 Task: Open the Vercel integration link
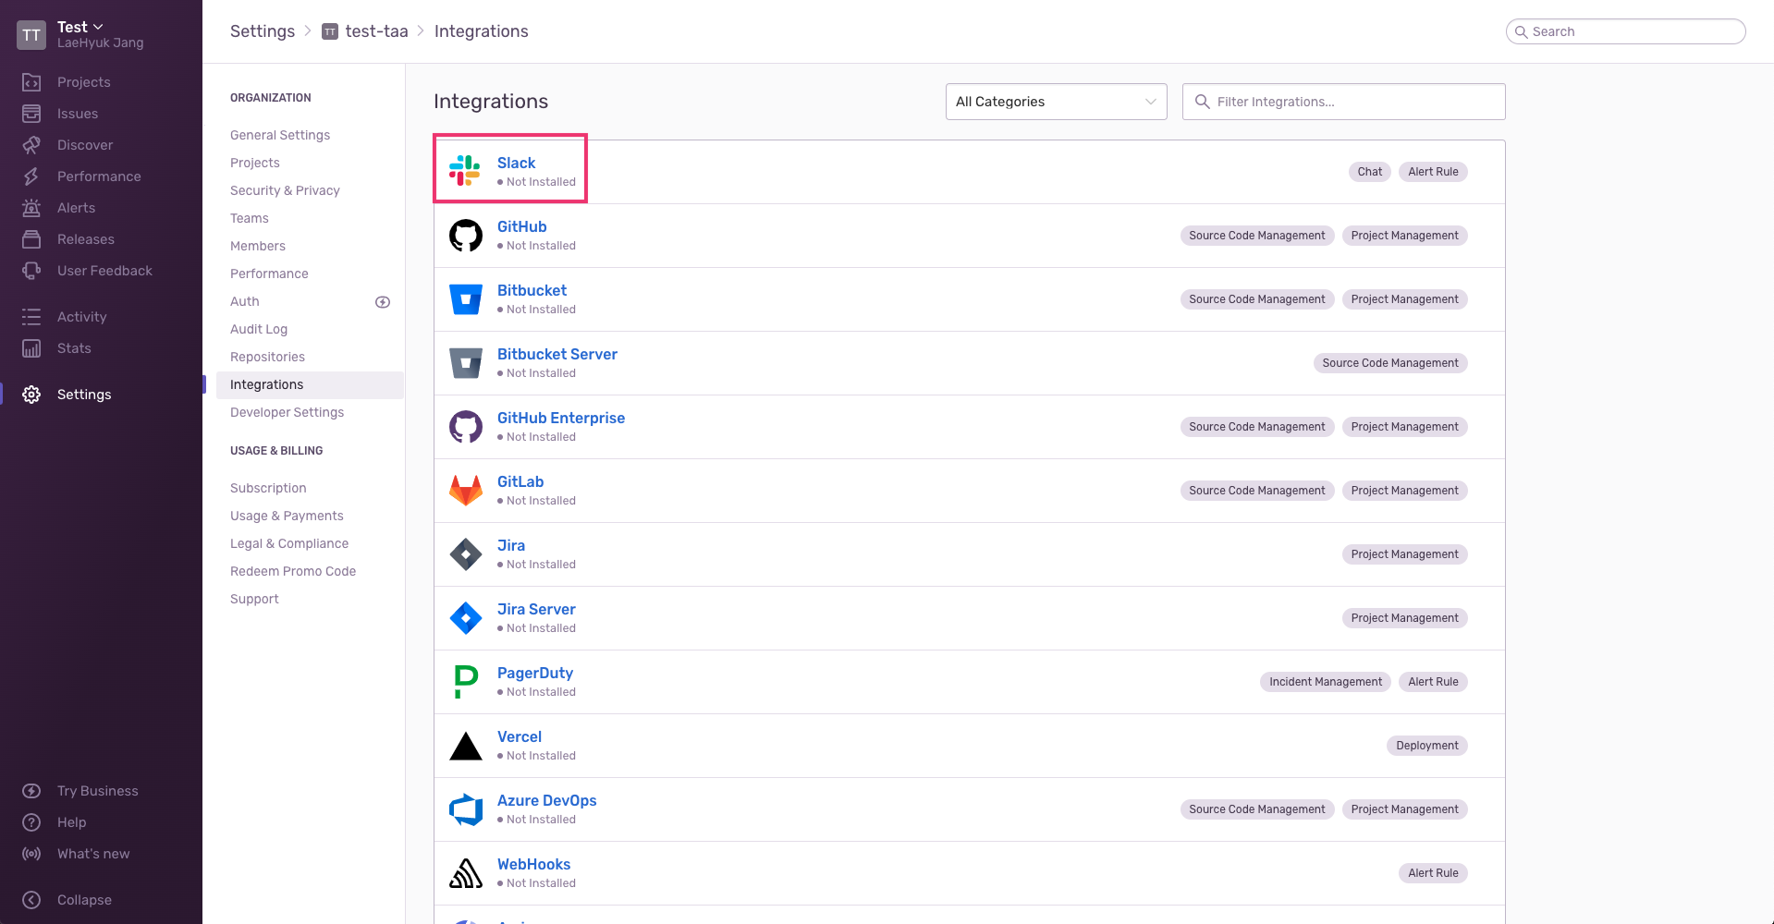pos(520,736)
